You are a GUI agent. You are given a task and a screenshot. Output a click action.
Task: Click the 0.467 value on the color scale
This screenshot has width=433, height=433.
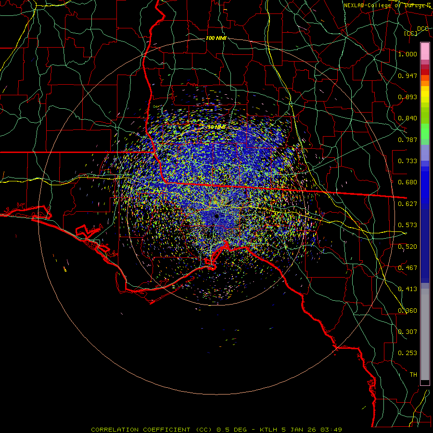click(x=408, y=268)
